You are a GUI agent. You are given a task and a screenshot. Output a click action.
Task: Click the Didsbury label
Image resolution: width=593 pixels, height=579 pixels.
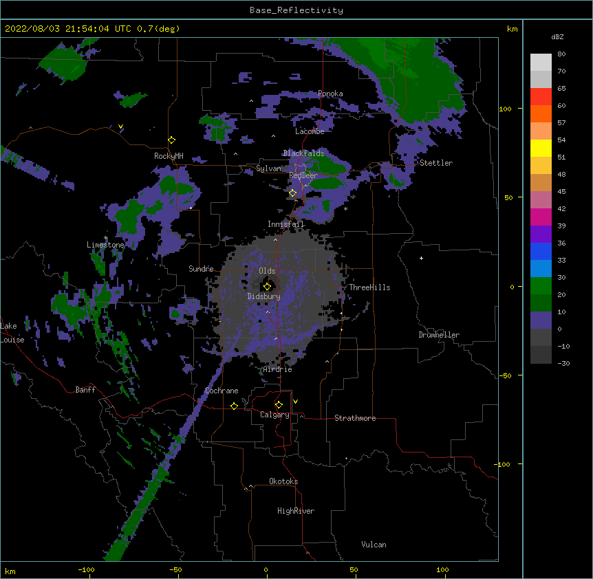point(264,296)
